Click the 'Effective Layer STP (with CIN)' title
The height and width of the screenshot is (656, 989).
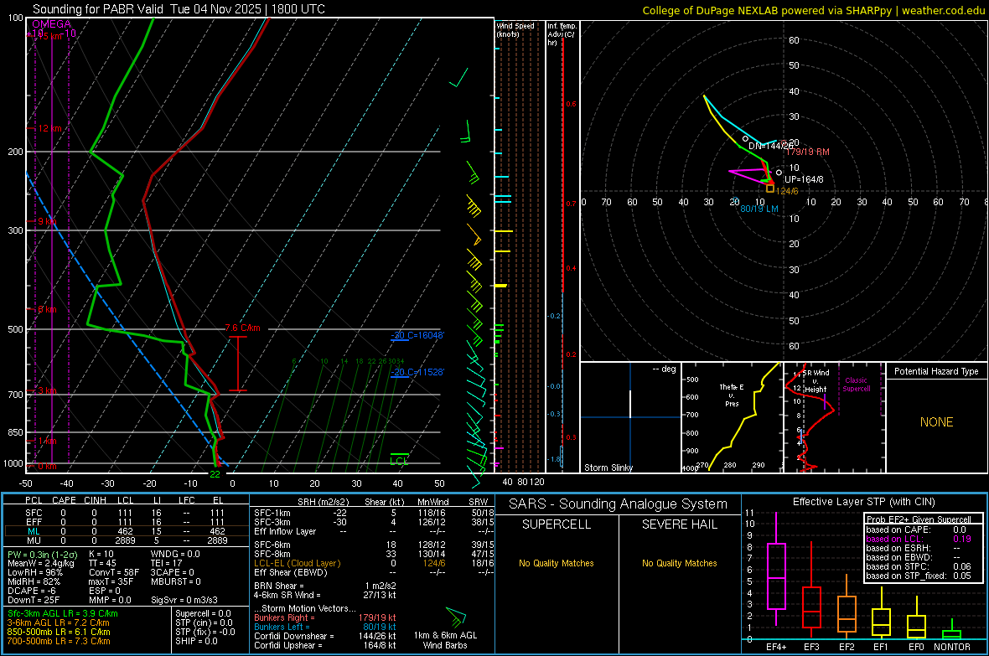(863, 502)
